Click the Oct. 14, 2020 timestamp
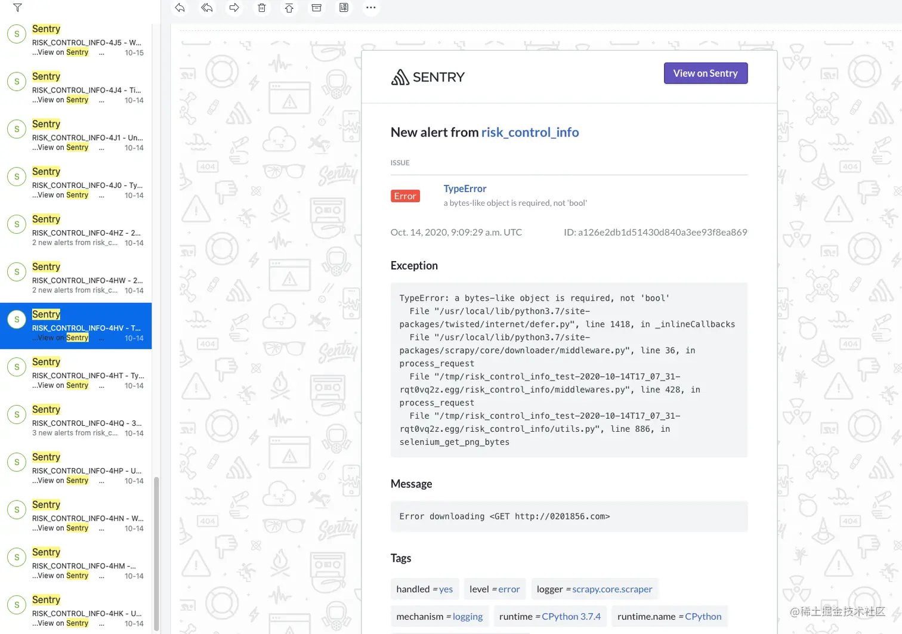 coord(456,232)
